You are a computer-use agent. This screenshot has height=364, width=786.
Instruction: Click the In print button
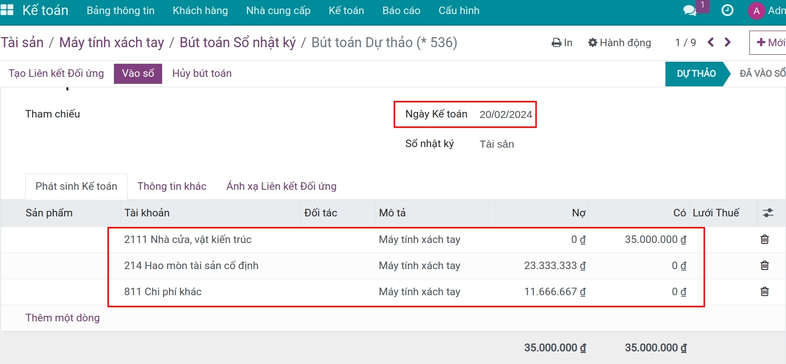pos(562,43)
